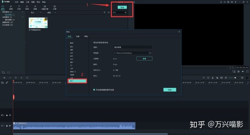
Task: Open the Elements (动画元素) library tab
Action: [x=45, y=8]
